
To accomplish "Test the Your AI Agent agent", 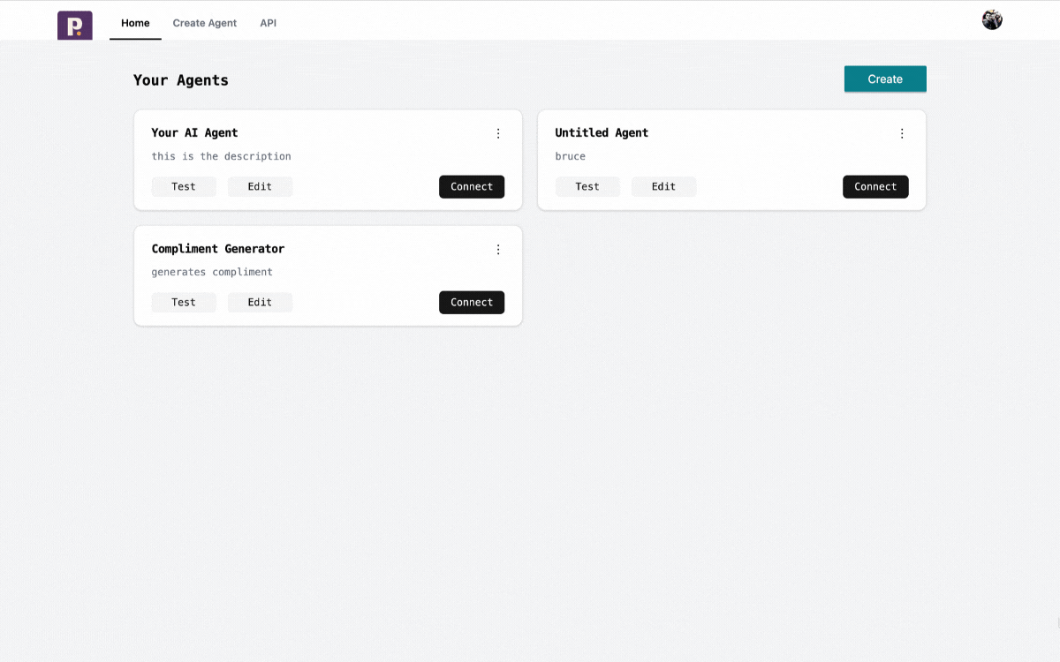I will [184, 186].
